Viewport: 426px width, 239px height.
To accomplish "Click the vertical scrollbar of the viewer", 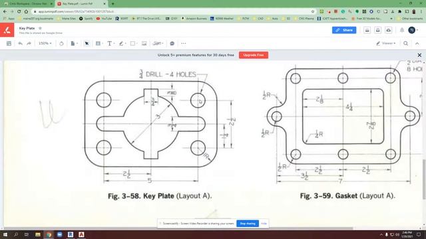I will [424, 179].
